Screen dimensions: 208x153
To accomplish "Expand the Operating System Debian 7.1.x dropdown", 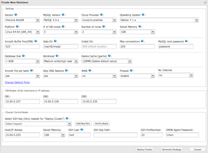I will coord(159,20).
